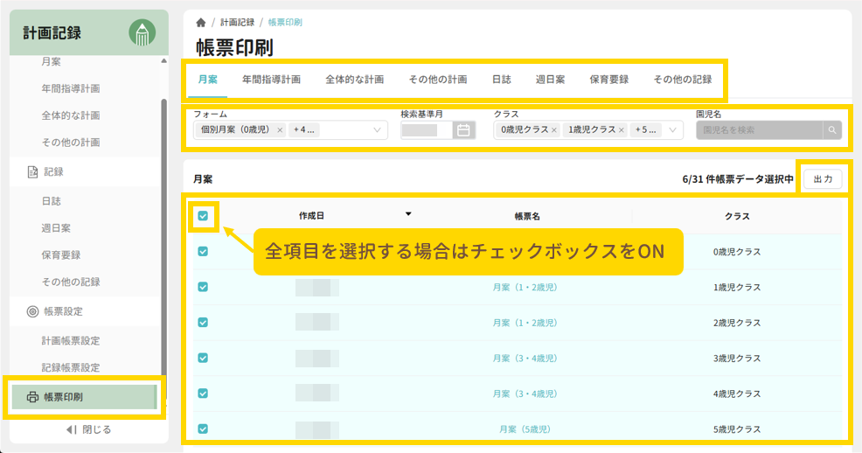862x453 pixels.
Task: Click the 園児名 search field
Action: pyautogui.click(x=758, y=130)
